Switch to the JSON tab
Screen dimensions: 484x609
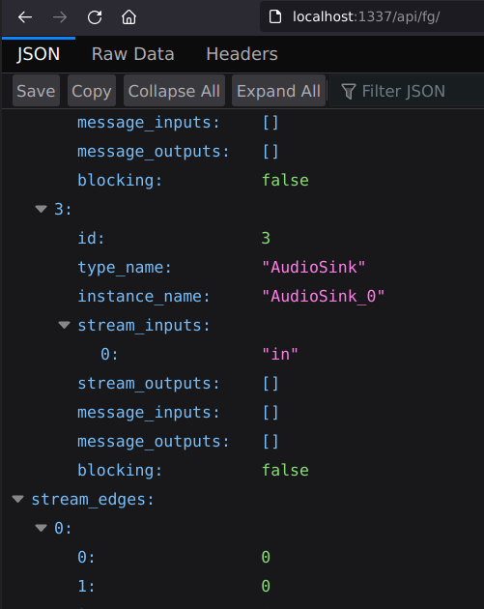pos(39,54)
